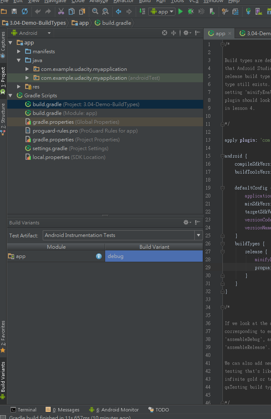271x419 pixels.
Task: Click the debug Build Variant cell
Action: pos(154,256)
